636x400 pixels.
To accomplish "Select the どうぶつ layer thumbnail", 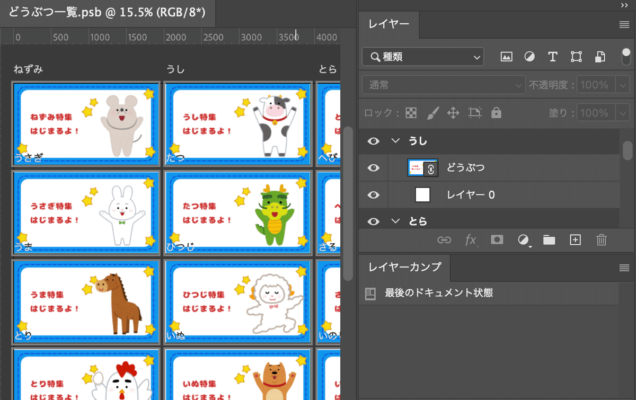I will [x=422, y=168].
